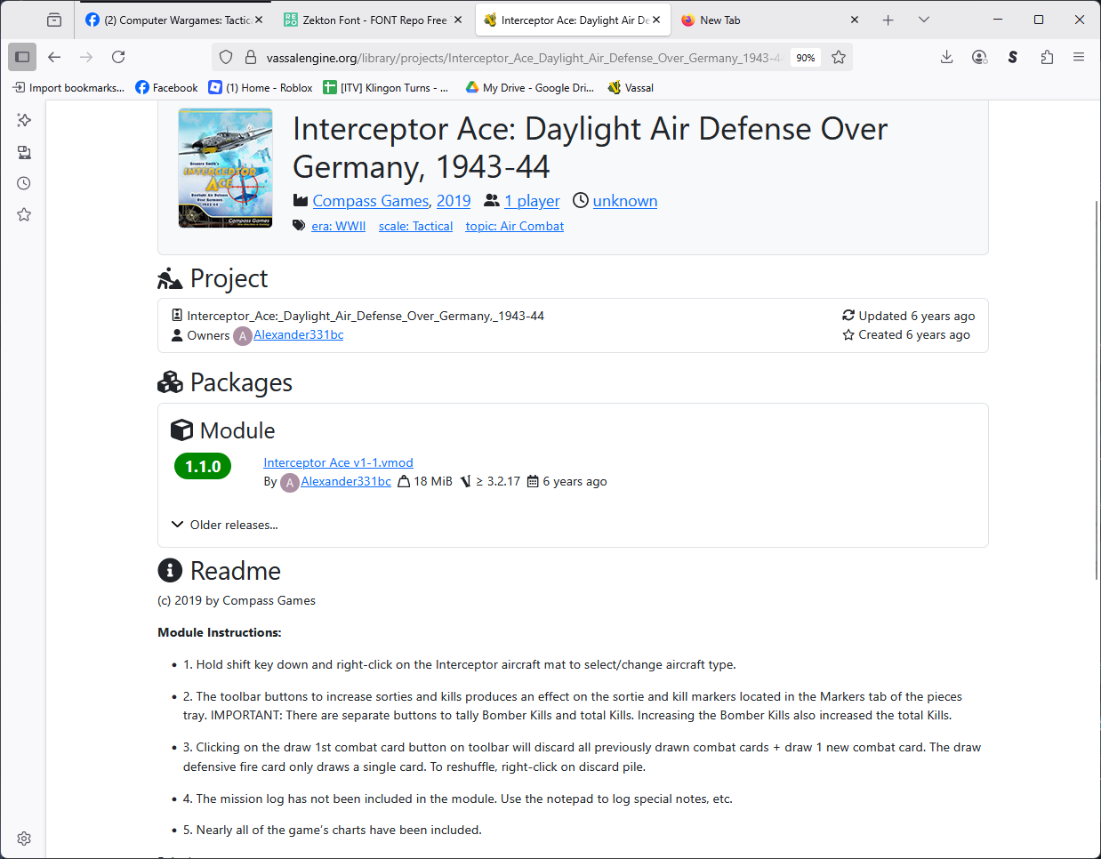Open Compass Games publisher link
Screen dimensions: 1101x859
371,201
